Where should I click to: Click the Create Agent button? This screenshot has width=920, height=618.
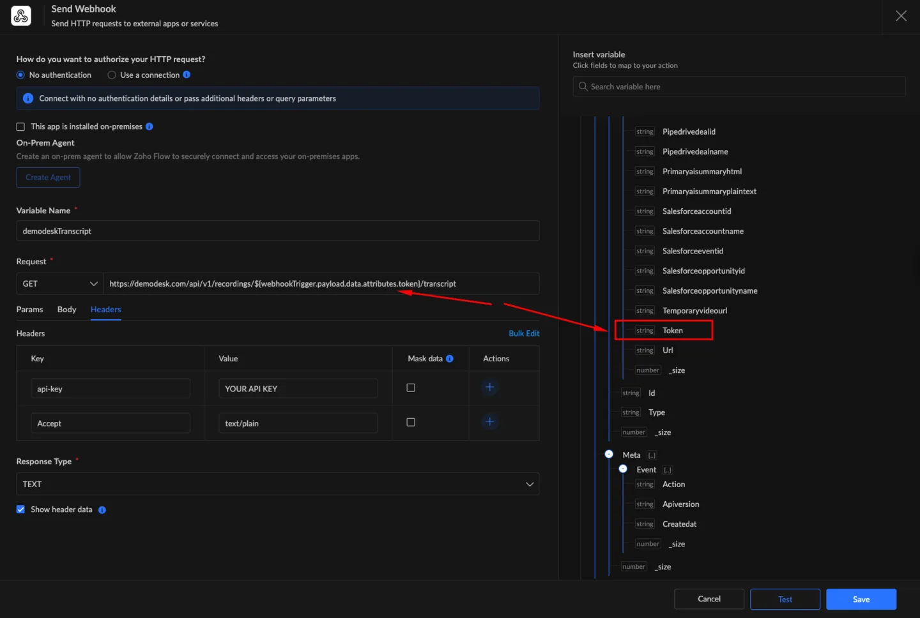click(x=48, y=177)
